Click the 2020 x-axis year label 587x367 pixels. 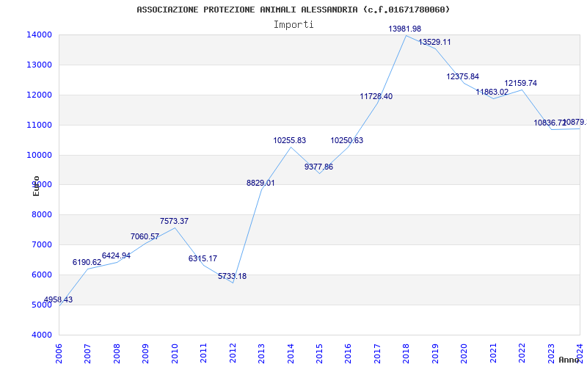pos(464,353)
